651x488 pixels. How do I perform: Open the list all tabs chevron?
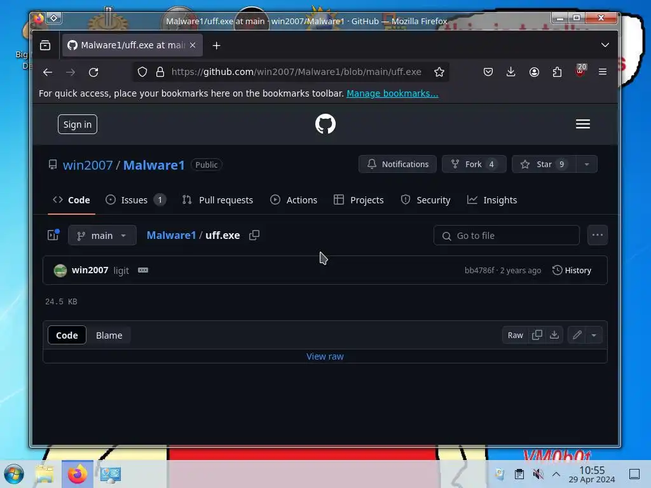[605, 45]
